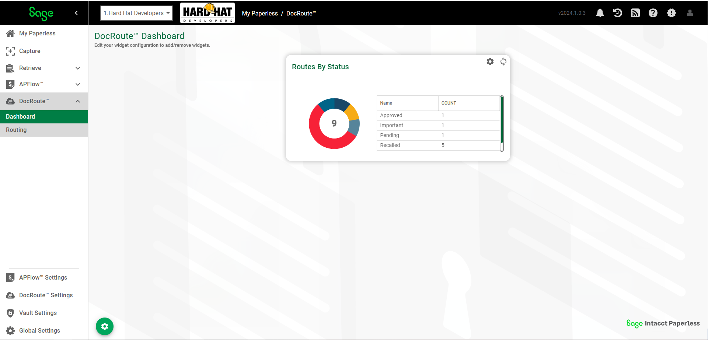Open the Capture menu item
This screenshot has width=708, height=340.
point(30,51)
